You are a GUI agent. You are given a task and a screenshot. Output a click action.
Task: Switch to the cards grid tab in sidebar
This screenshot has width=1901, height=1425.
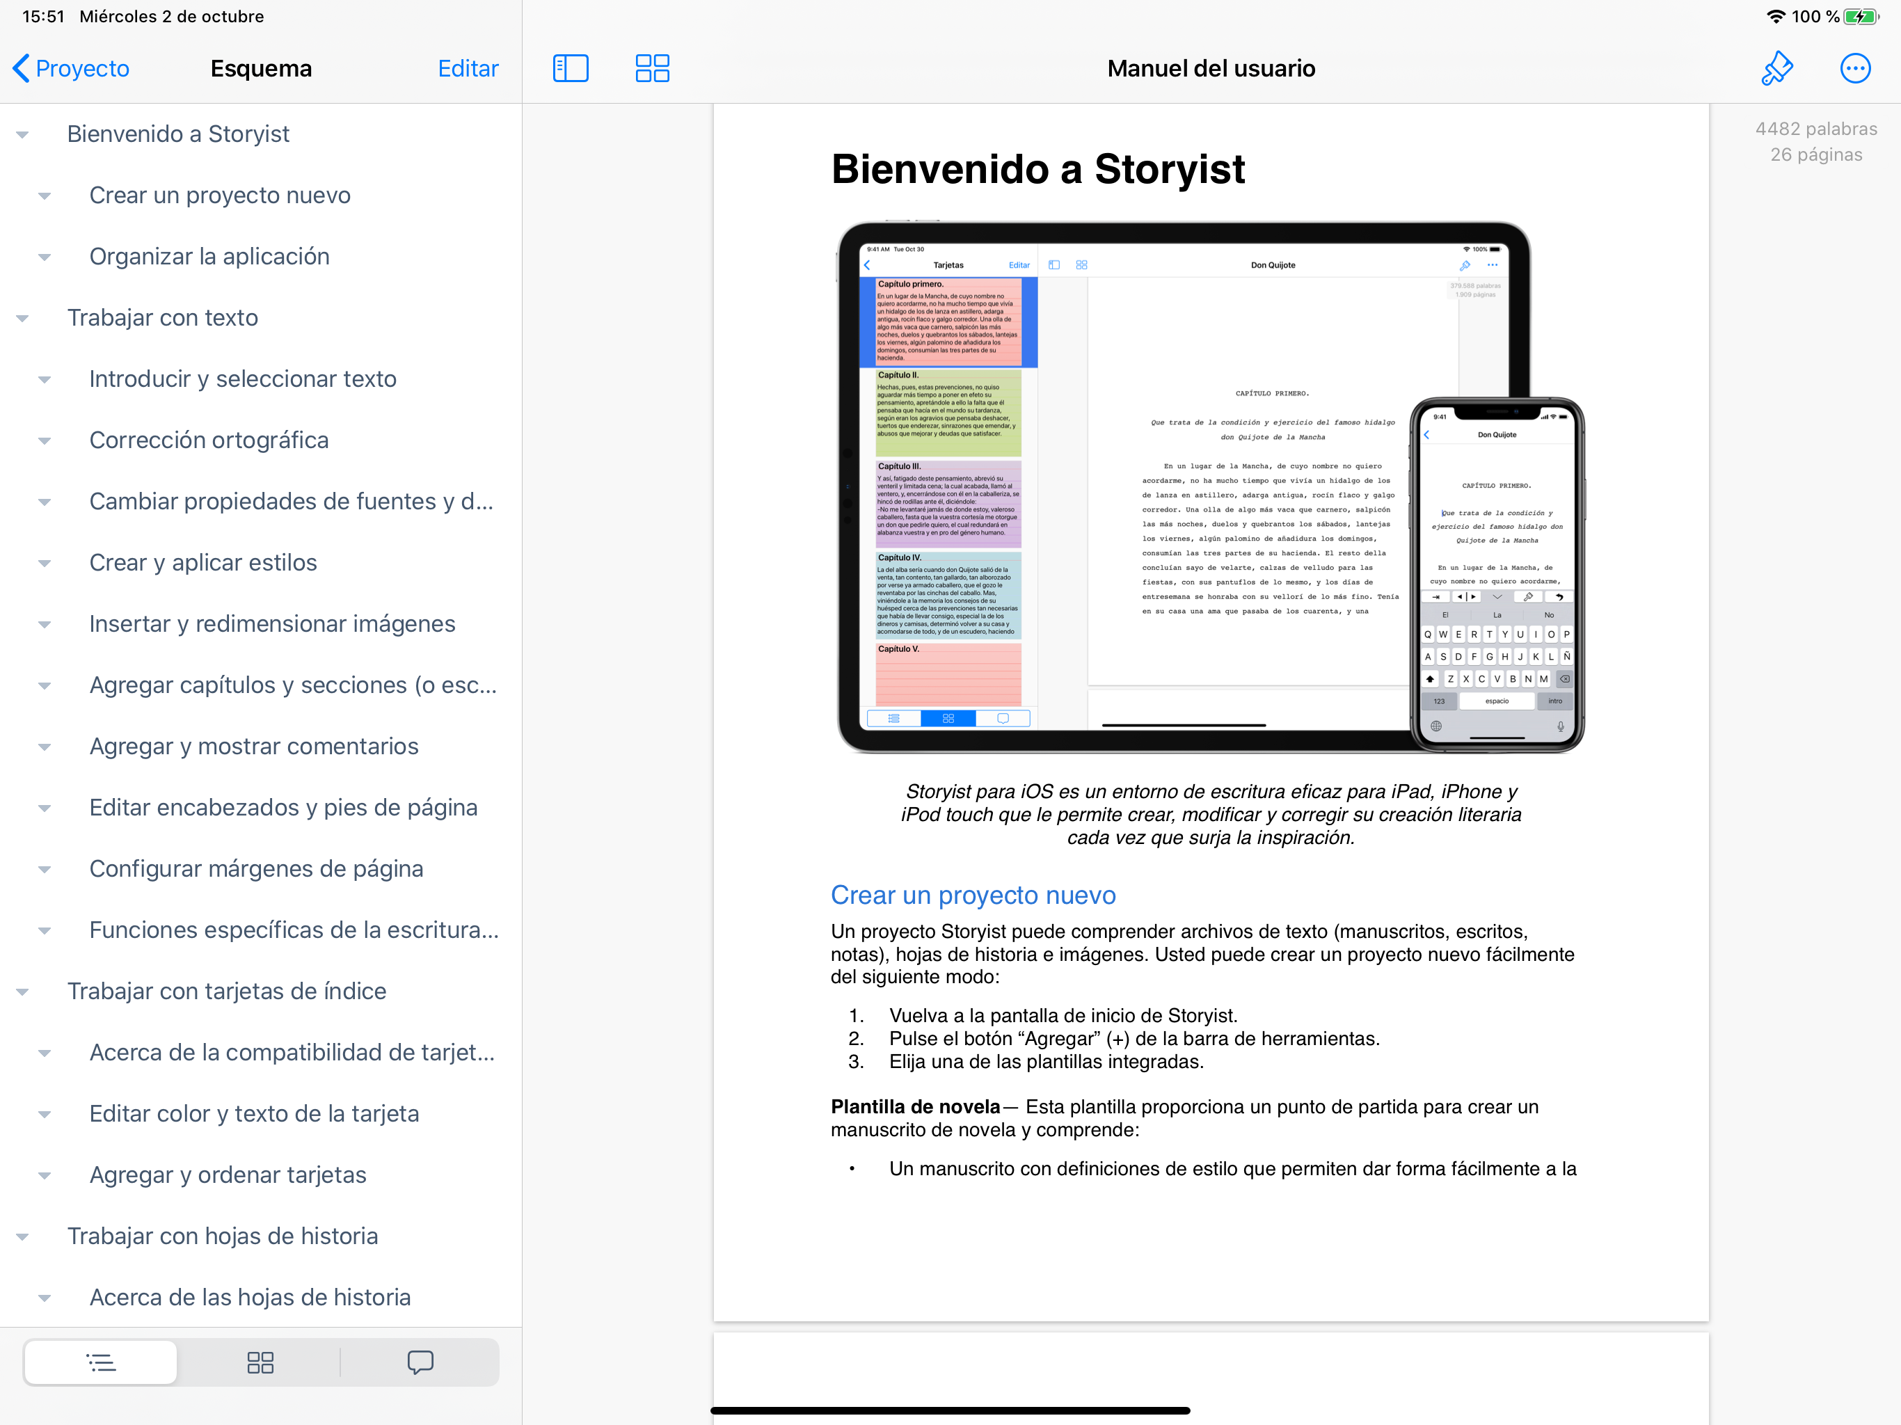[260, 1362]
